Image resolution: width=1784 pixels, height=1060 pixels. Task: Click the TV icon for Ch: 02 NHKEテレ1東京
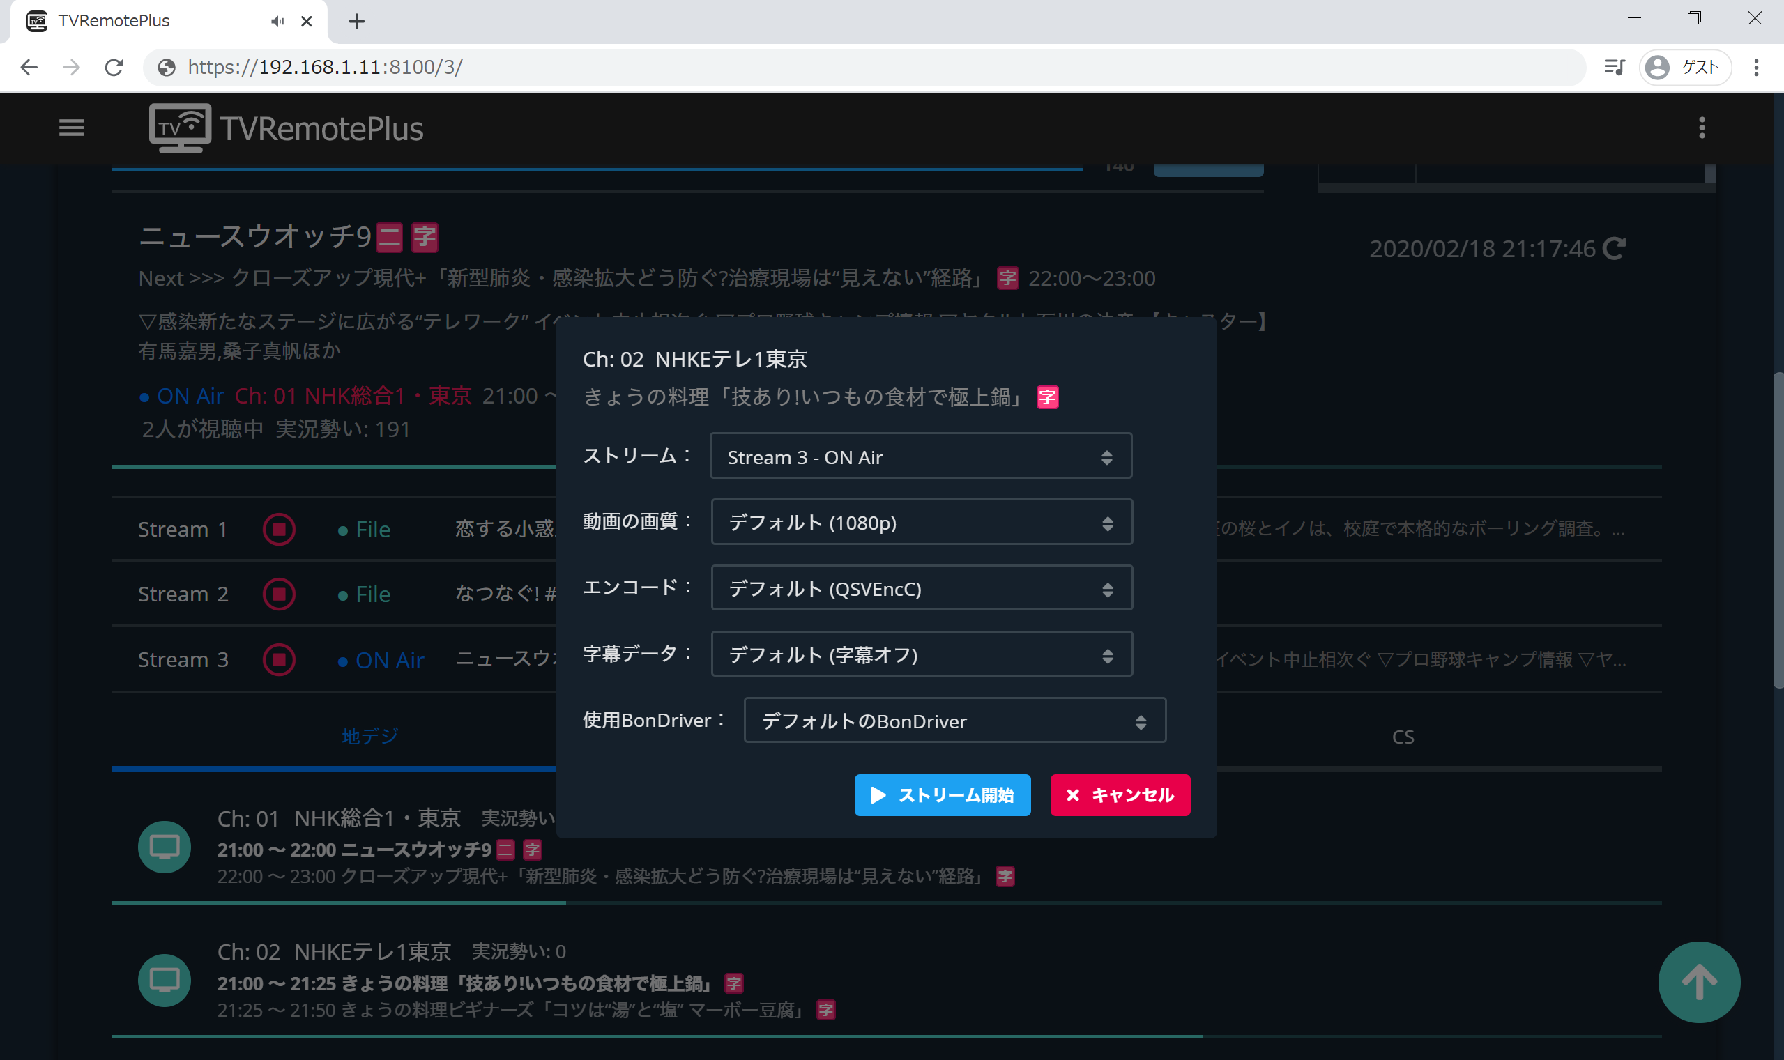[165, 980]
